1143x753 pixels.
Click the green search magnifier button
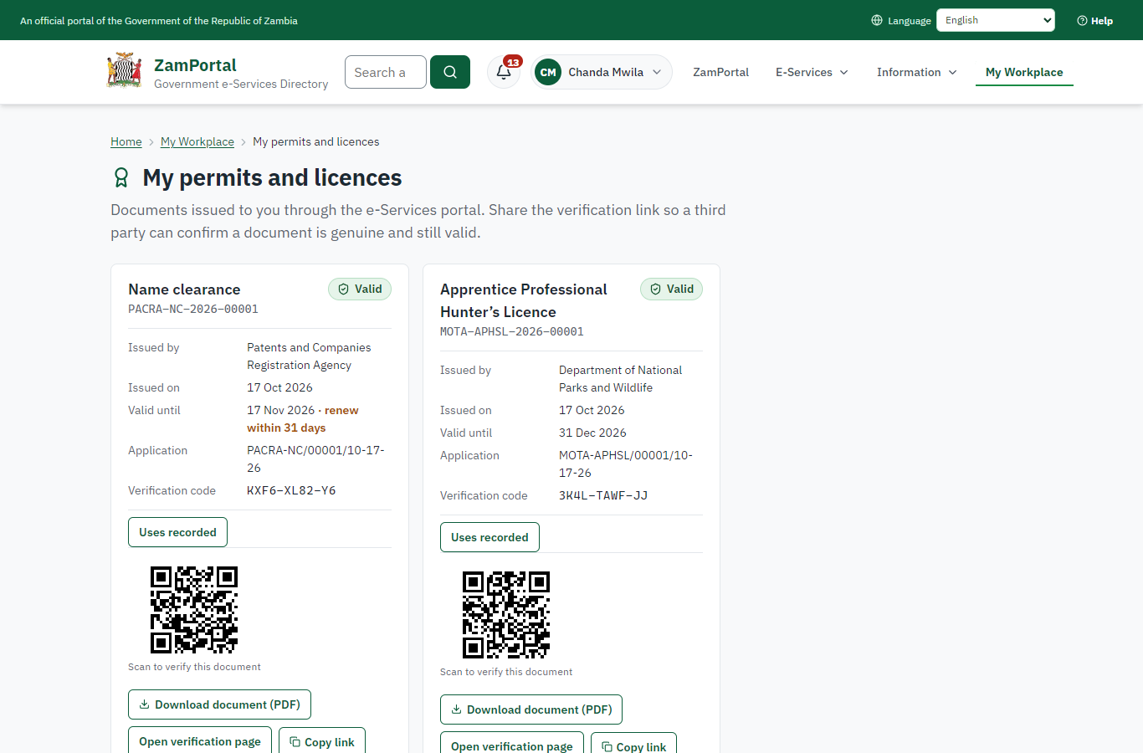click(450, 72)
